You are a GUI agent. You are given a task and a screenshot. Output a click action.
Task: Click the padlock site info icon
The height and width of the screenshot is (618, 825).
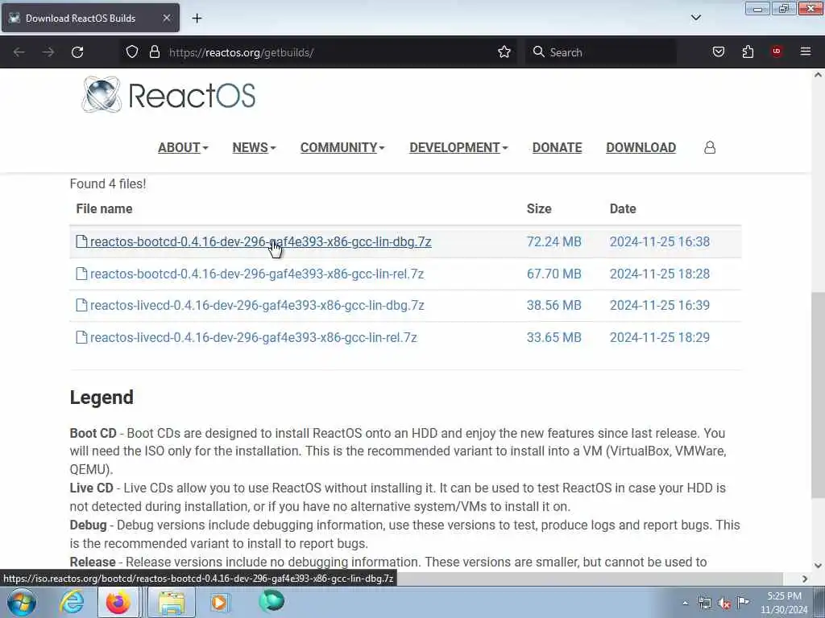[x=154, y=52]
